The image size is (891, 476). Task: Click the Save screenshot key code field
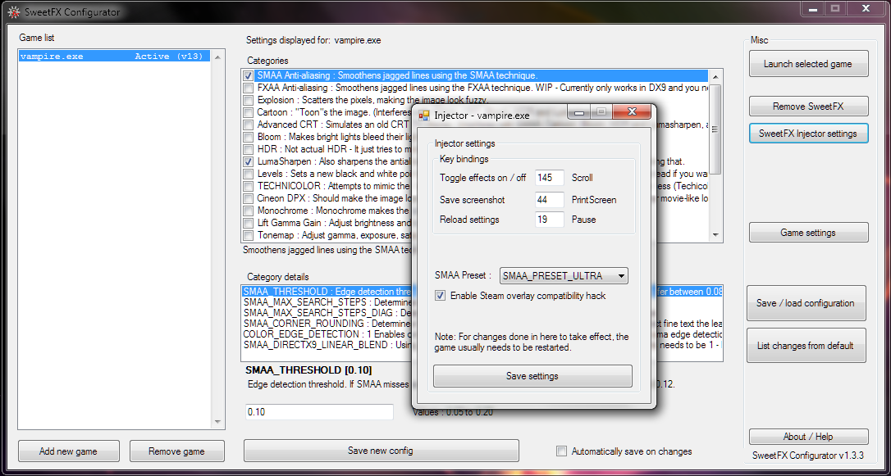550,200
